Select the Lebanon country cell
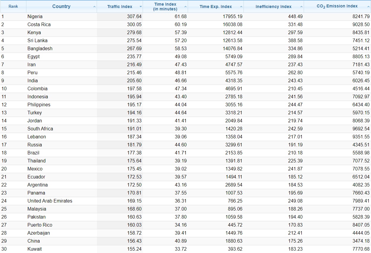Image resolution: width=371 pixels, height=253 pixels. click(61, 137)
